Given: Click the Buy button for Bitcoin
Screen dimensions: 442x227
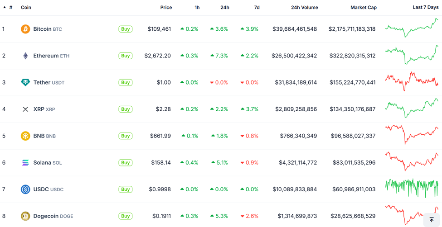Looking at the screenshot, I should [x=126, y=29].
